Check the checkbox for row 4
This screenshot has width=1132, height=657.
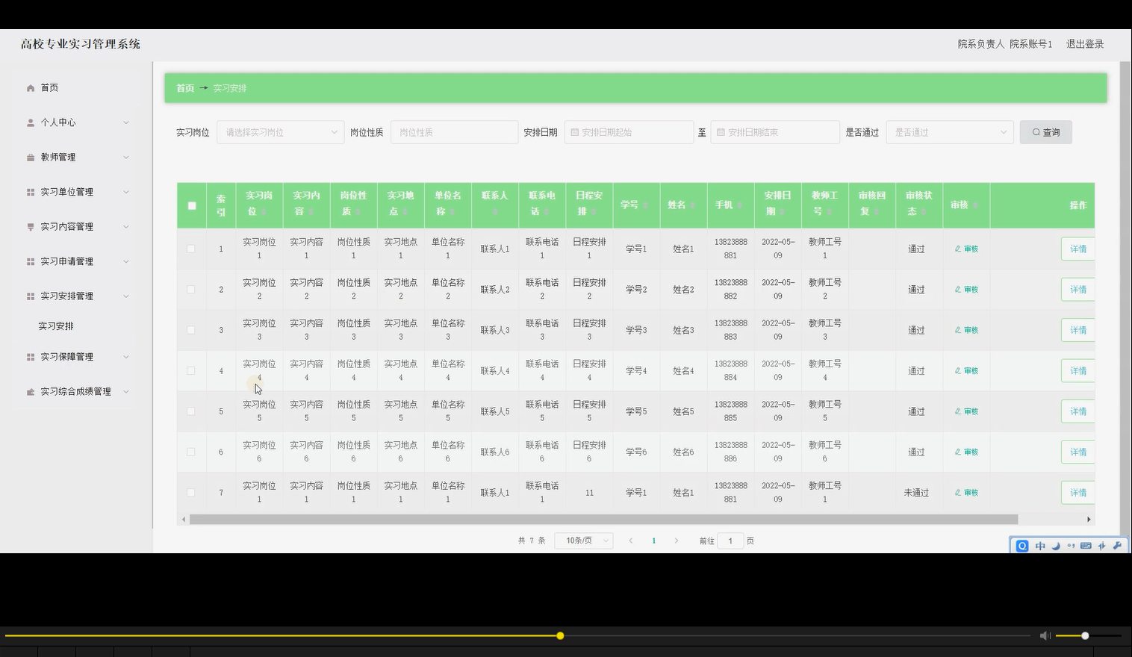click(x=191, y=371)
